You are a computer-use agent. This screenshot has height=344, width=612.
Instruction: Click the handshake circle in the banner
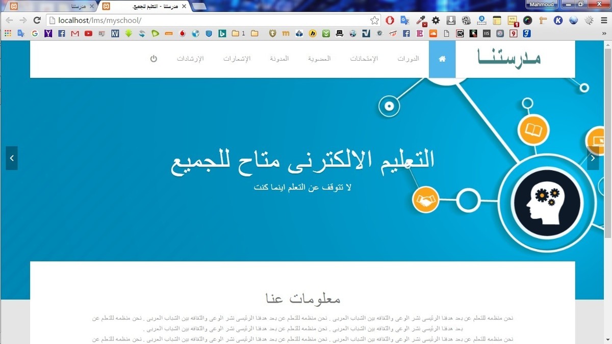click(x=426, y=200)
